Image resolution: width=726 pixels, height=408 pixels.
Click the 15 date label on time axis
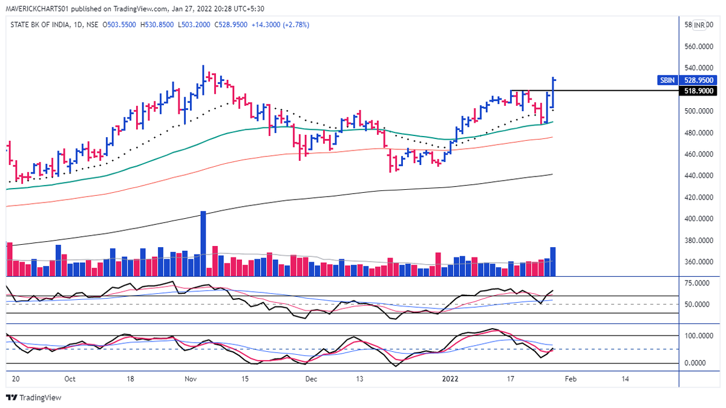[x=244, y=379]
